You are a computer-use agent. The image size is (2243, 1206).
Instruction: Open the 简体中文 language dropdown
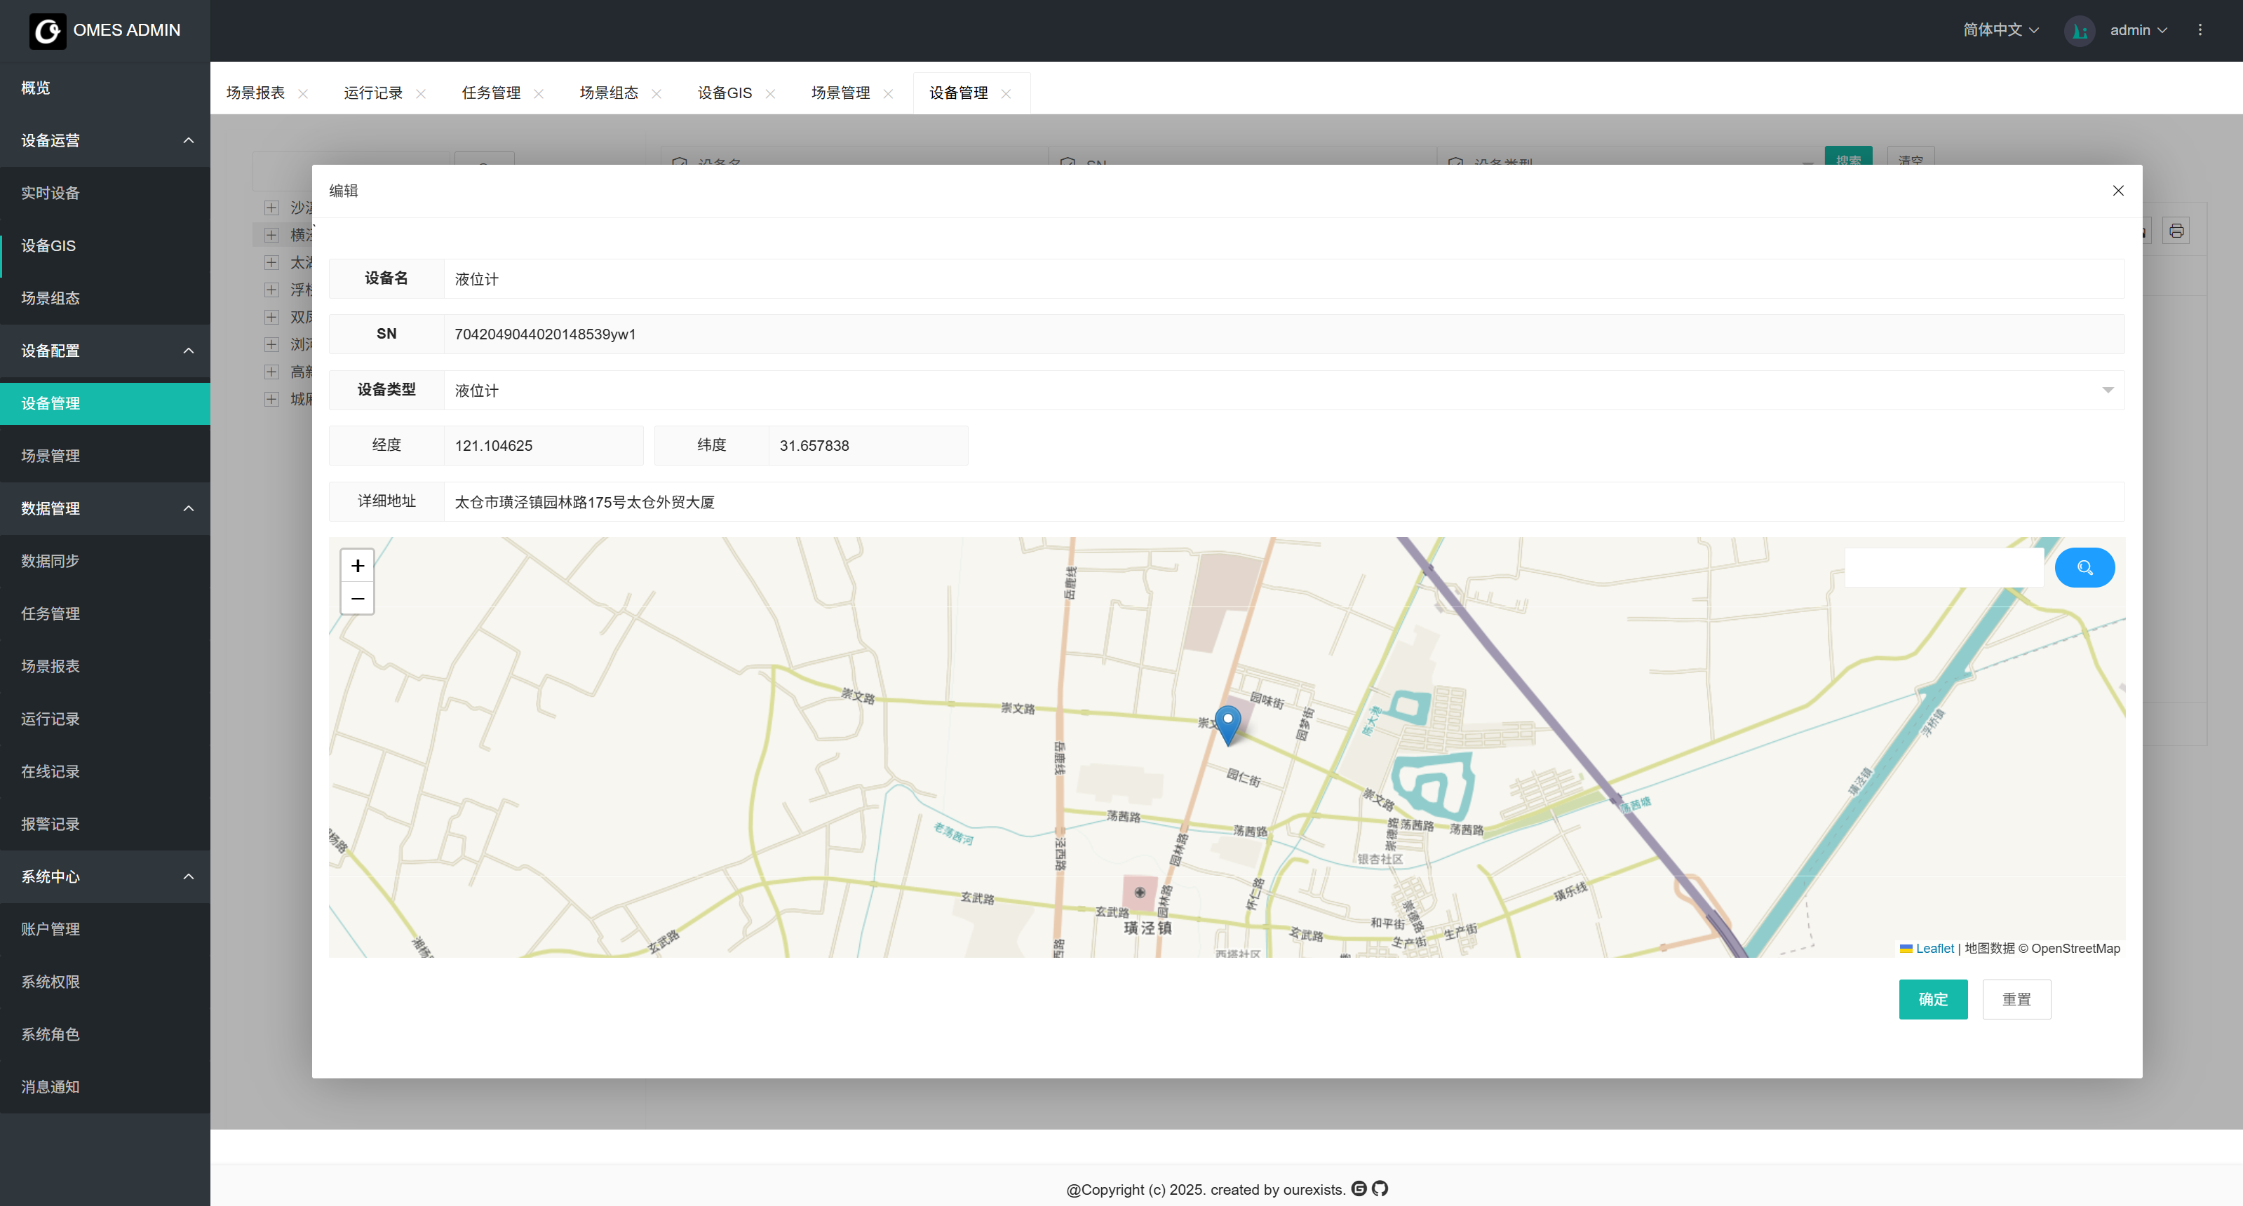[2000, 29]
